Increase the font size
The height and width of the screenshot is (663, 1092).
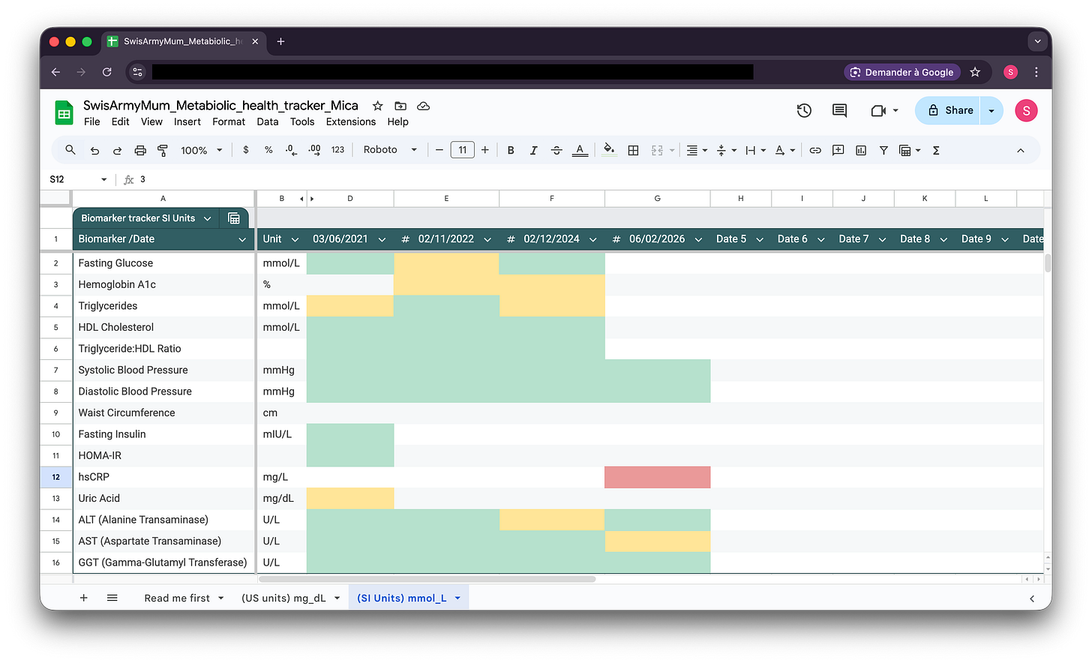[x=485, y=150]
